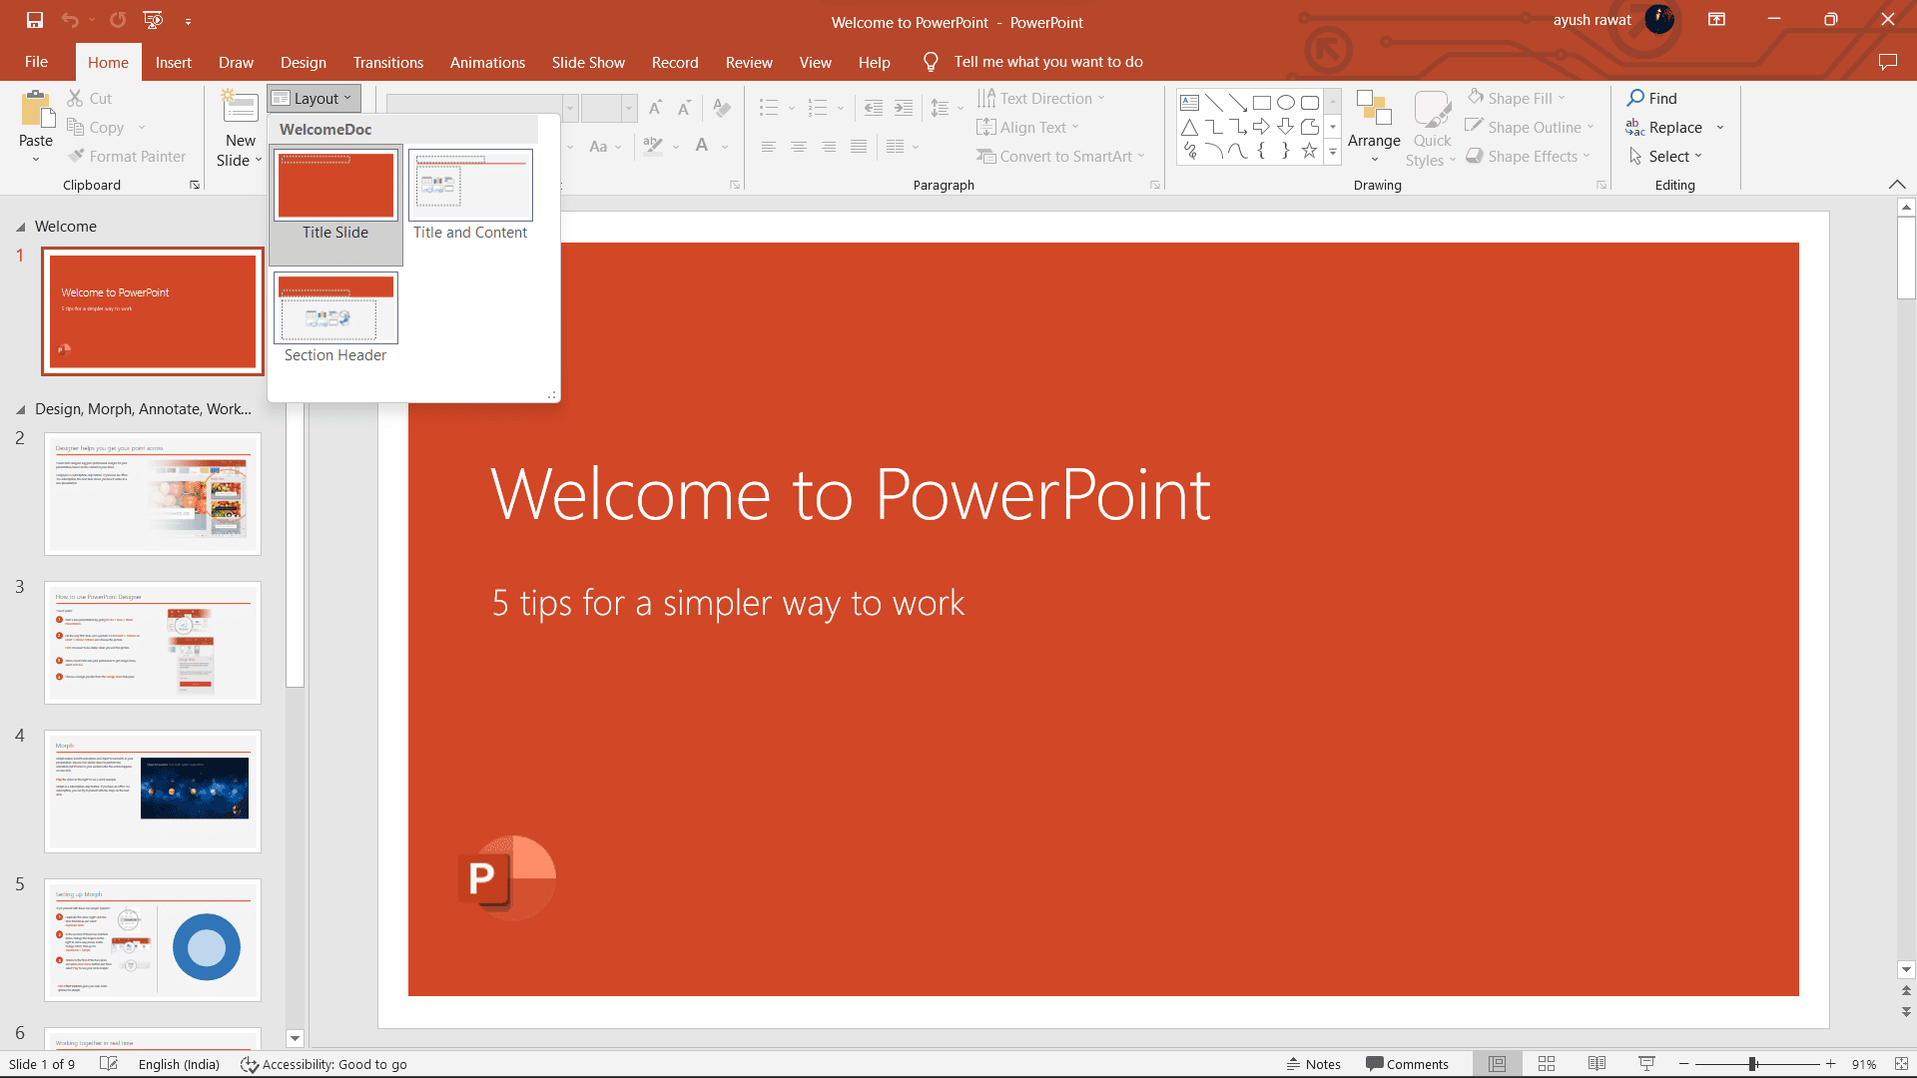Switch to Reading View icon

point(1597,1064)
